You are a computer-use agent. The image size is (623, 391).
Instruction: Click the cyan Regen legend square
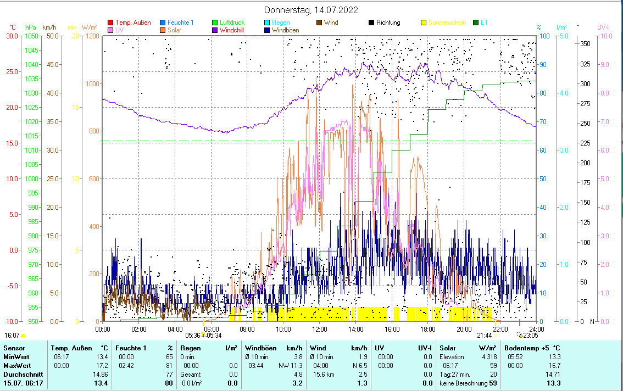pos(267,23)
